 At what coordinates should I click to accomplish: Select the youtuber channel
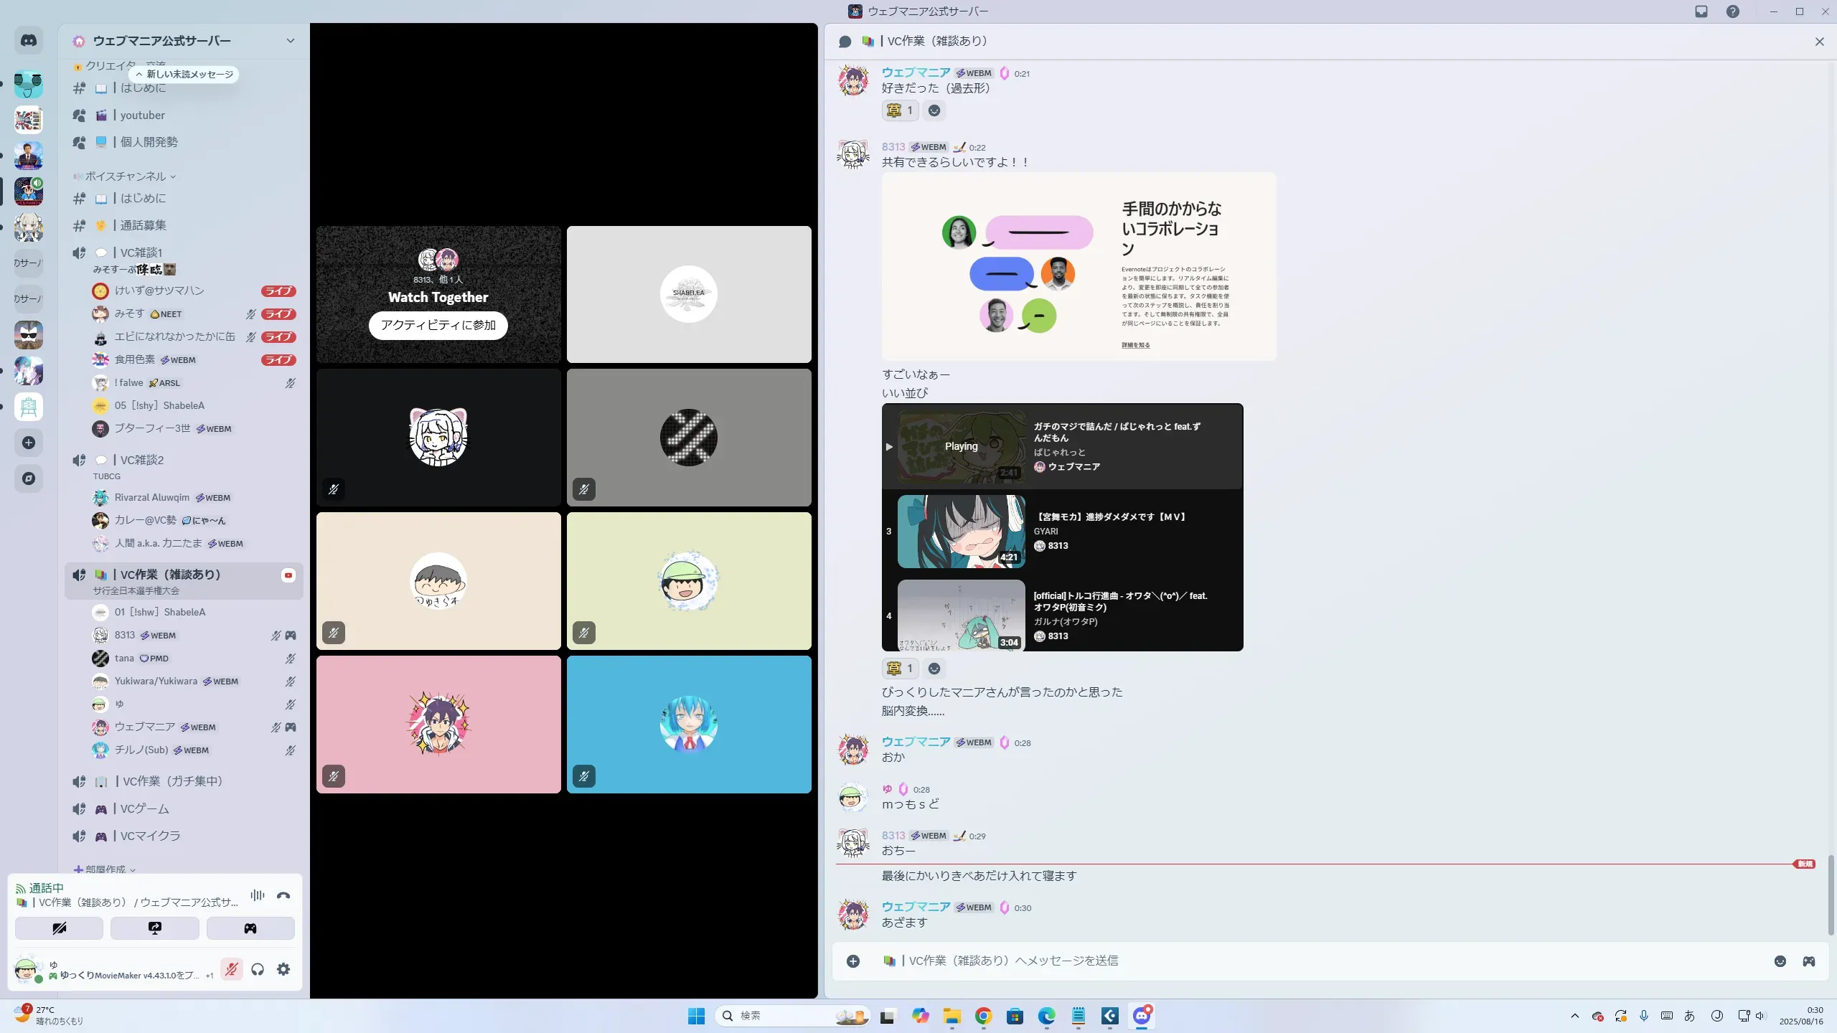click(142, 115)
